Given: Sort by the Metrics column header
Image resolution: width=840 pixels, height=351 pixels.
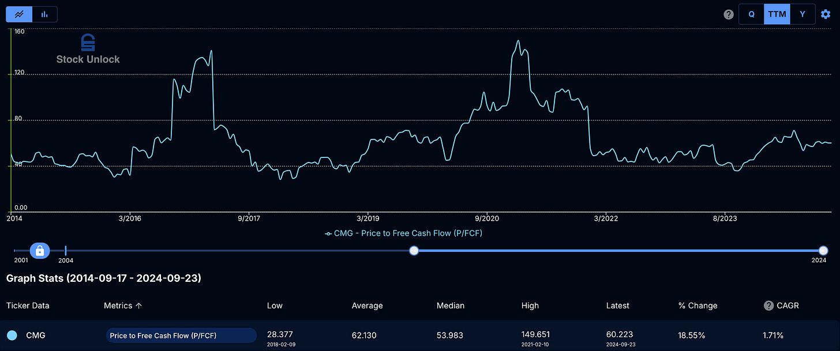Looking at the screenshot, I should pos(123,305).
